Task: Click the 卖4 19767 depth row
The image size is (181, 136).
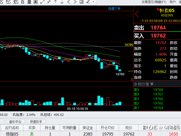Action: pos(157,94)
